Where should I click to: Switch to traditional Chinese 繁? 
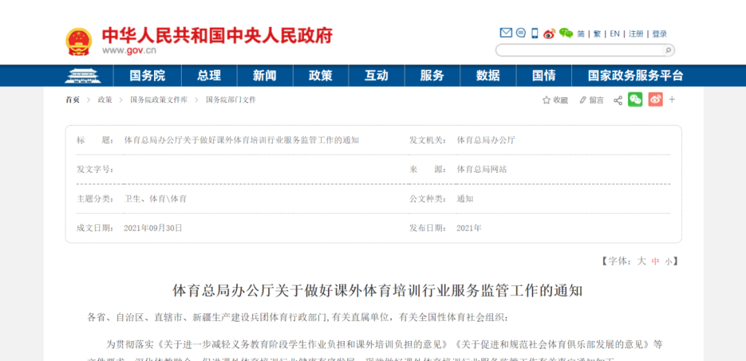pos(597,34)
